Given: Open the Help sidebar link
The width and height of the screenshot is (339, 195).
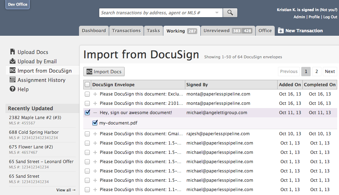Looking at the screenshot, I should [23, 89].
